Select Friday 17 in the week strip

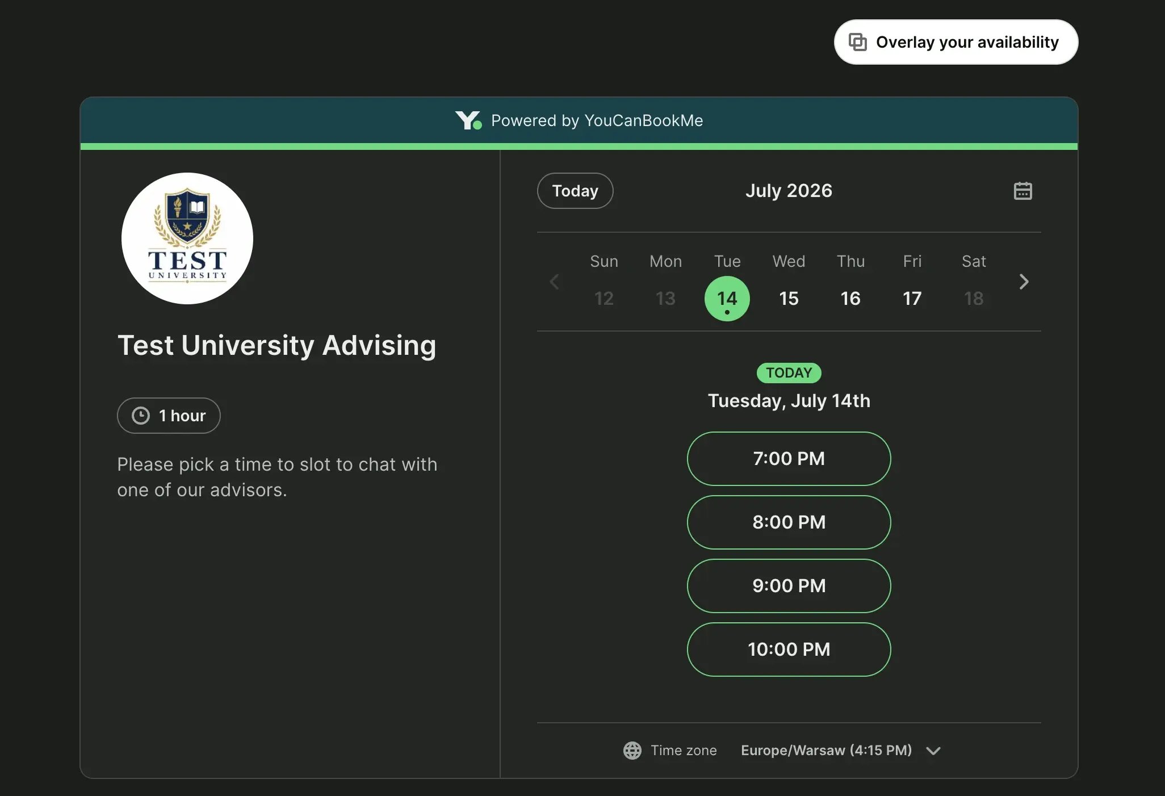(912, 299)
